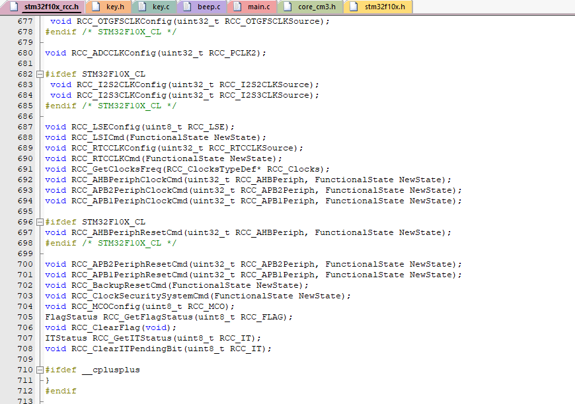Click RCC_PCLK2 parameter on line 680
The image size is (575, 404).
232,53
